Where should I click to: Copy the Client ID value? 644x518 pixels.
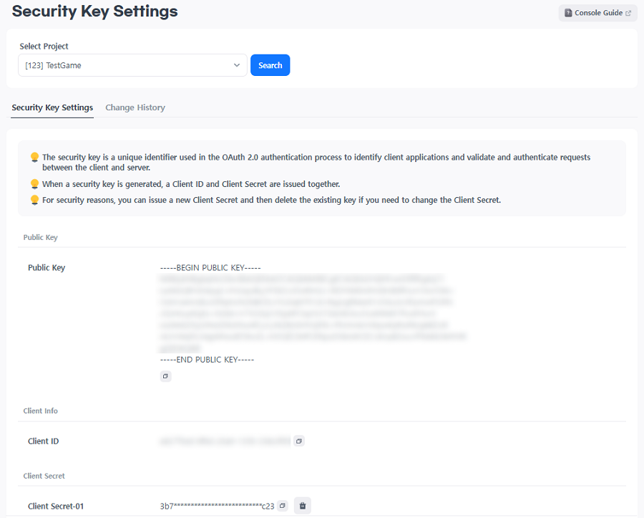(299, 441)
